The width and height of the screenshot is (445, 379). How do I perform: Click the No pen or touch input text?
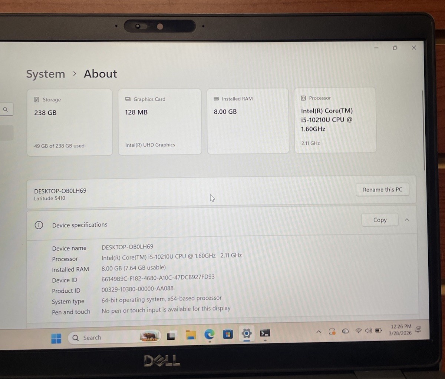[x=166, y=309]
